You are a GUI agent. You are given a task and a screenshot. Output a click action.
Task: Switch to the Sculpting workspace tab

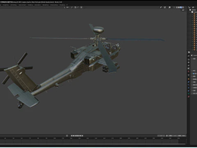6,5
